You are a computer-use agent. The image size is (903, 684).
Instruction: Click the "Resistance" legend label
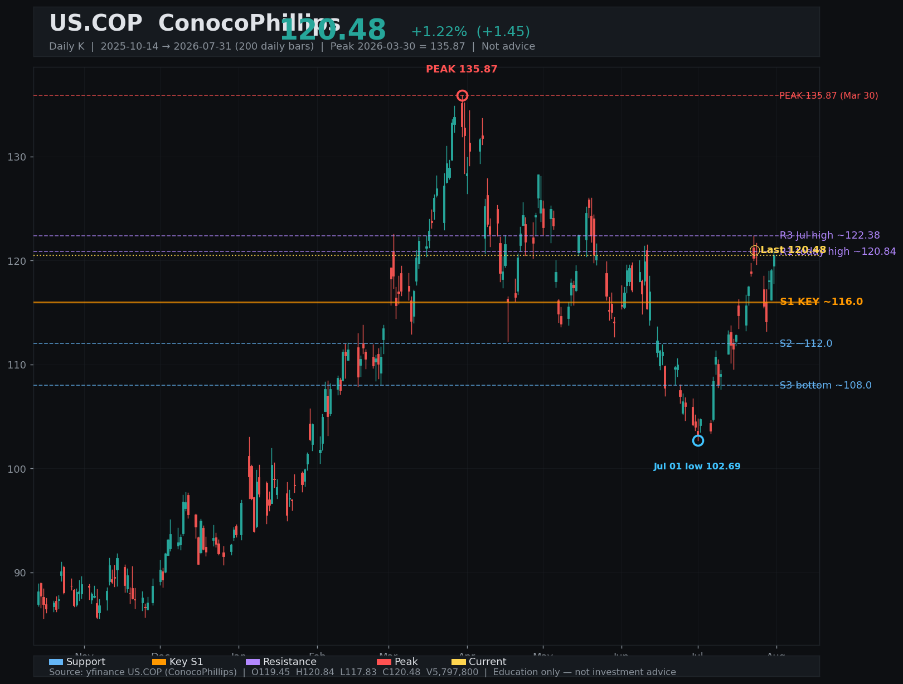click(290, 662)
